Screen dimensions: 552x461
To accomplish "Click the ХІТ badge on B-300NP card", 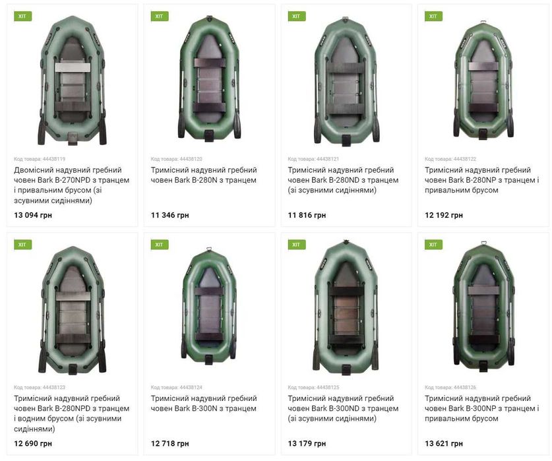I will tap(433, 245).
